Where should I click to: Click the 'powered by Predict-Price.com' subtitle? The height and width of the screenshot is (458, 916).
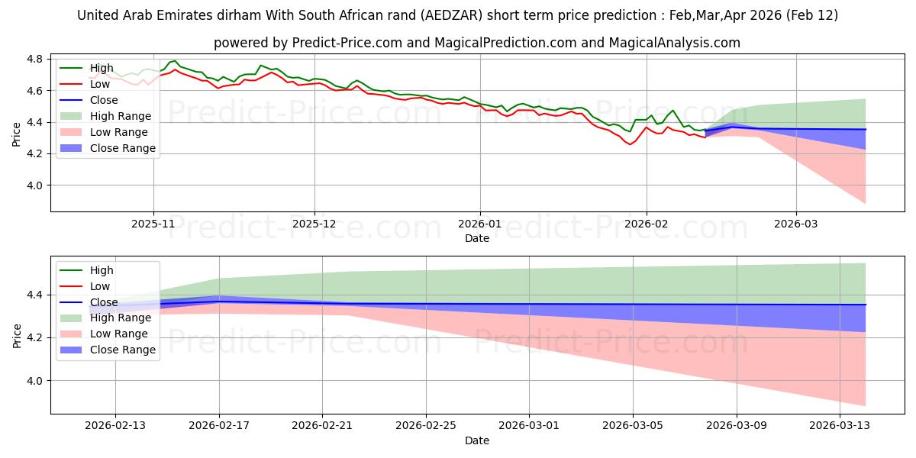[477, 43]
